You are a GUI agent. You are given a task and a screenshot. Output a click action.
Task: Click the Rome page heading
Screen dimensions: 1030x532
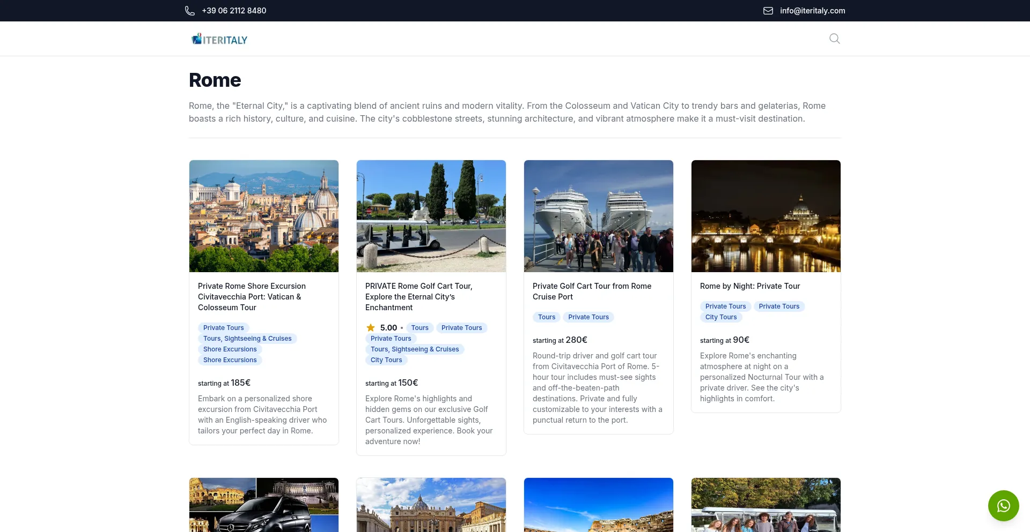(x=215, y=80)
